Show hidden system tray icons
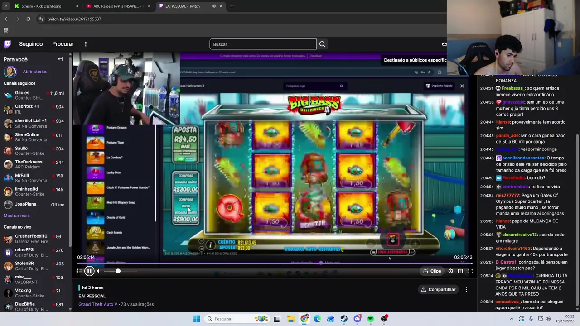Screen dimensions: 580x326 512,319
